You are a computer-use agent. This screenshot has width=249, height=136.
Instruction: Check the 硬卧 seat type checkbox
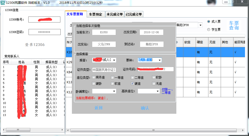pos(93,83)
